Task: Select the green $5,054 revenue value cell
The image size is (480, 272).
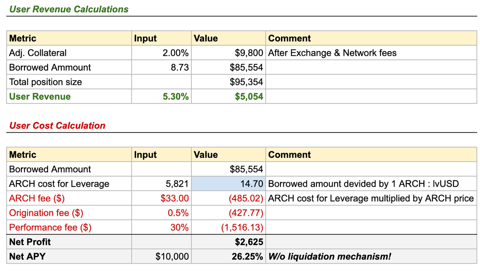Action: tap(228, 97)
